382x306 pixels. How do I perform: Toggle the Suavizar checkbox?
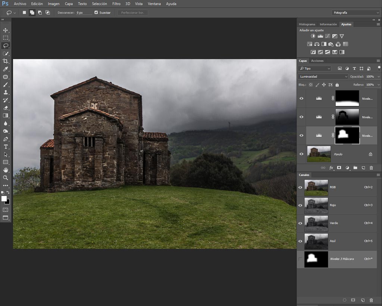[96, 12]
